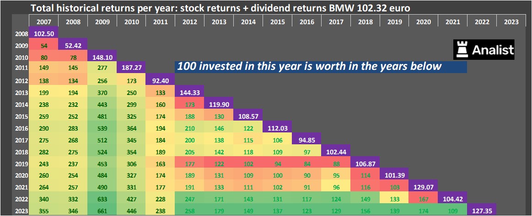The image size is (532, 216).
Task: Click the 2015 column header
Action: (277, 21)
